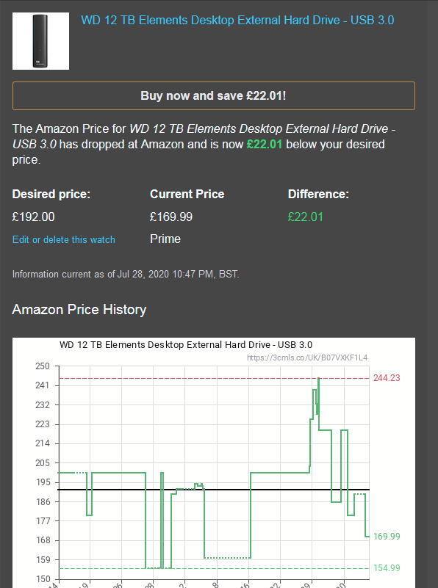Click the Prime label under current price

(165, 239)
